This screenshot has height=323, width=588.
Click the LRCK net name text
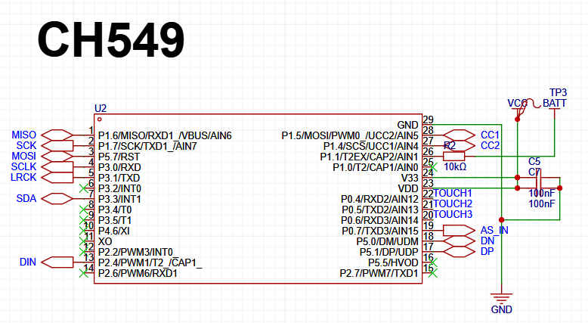pos(23,178)
